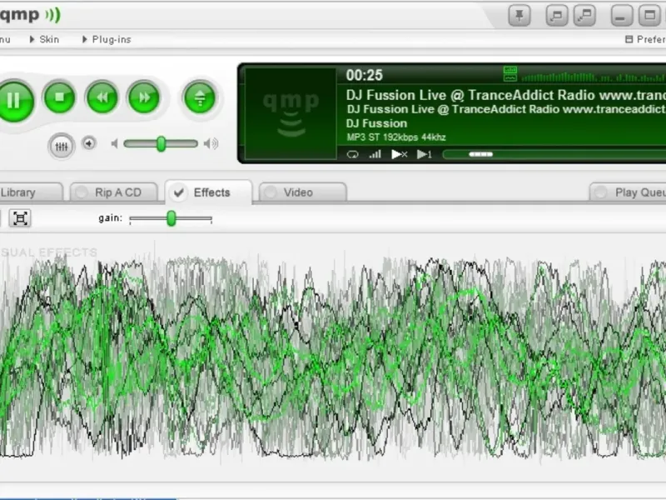Click the waveform visual effects area

click(x=333, y=357)
